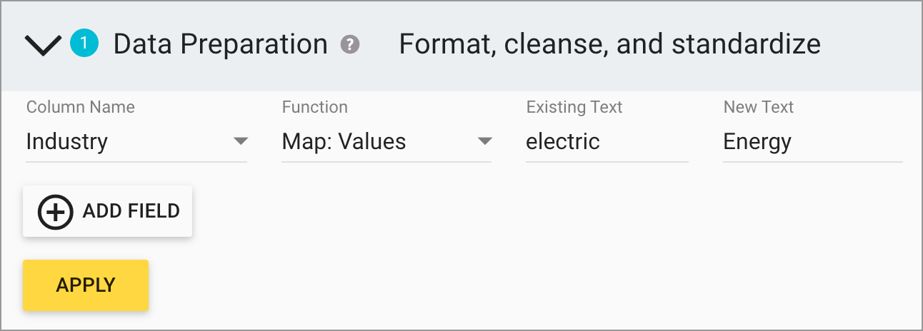Click the Existing Text field label
Image resolution: width=923 pixels, height=331 pixels.
[574, 107]
